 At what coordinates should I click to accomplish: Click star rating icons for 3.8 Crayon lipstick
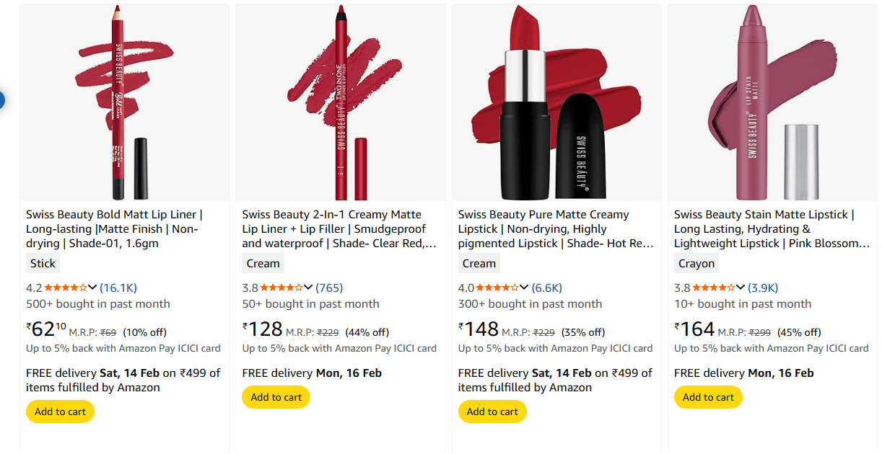coord(714,288)
